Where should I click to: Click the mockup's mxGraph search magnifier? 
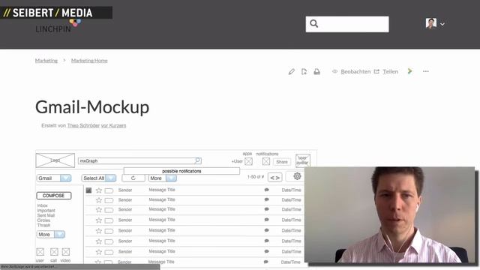[x=198, y=160]
